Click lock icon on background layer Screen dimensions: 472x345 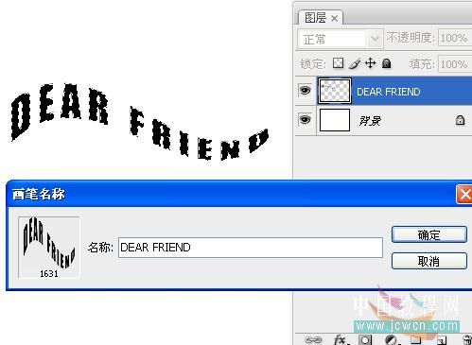point(460,120)
